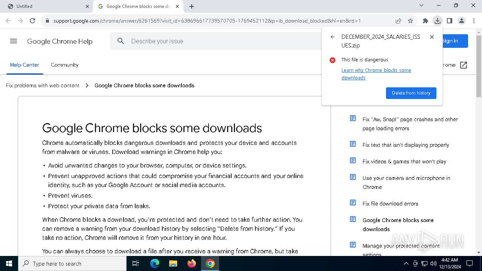Close the Untitled tab
This screenshot has height=271, width=482.
(x=87, y=6)
